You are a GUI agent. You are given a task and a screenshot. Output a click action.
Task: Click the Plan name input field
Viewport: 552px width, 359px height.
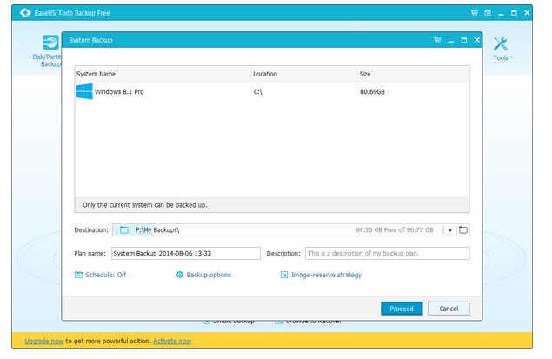click(x=186, y=254)
